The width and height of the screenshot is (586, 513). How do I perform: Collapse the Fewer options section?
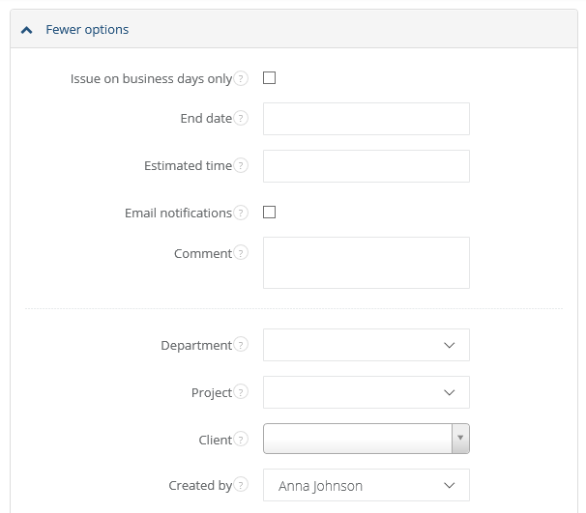[87, 30]
